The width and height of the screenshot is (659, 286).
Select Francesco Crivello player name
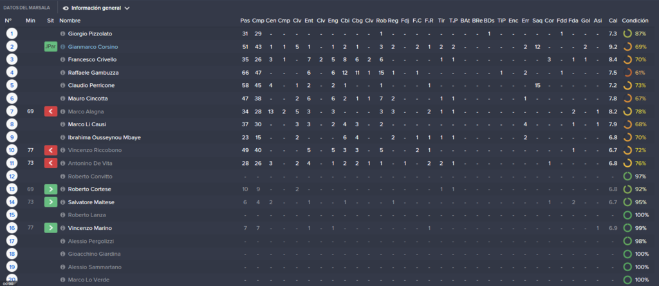point(92,60)
